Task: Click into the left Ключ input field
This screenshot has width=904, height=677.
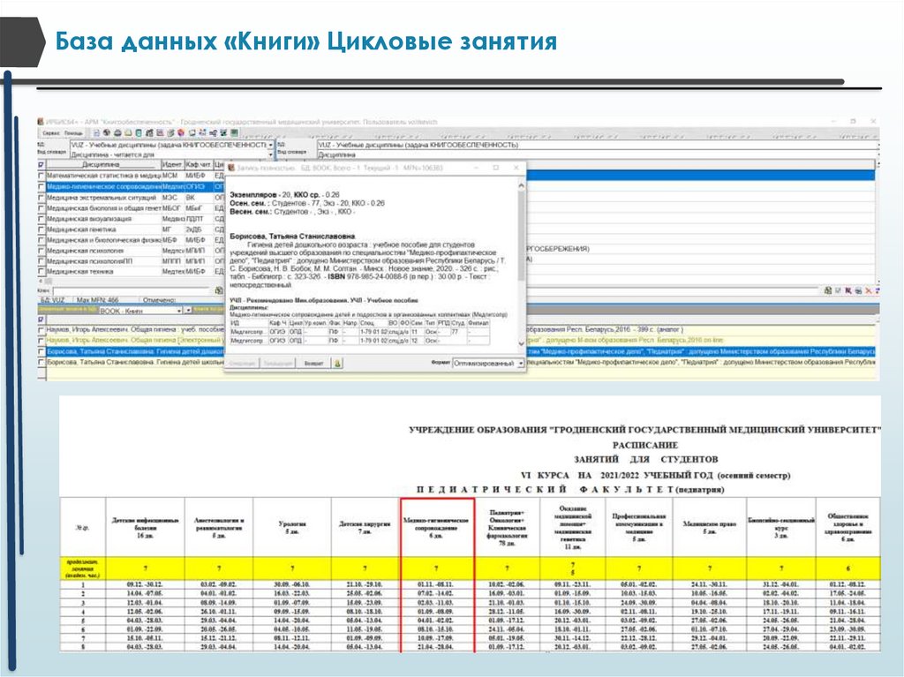Action: [132, 290]
